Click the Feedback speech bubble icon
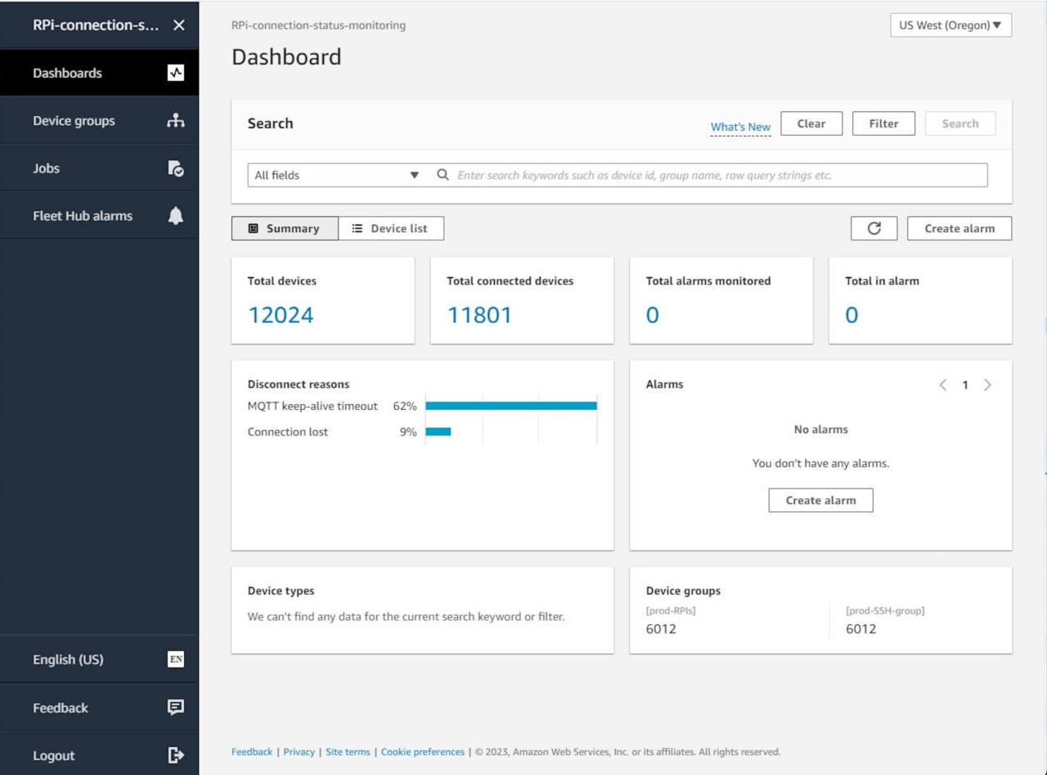The image size is (1047, 775). 176,708
